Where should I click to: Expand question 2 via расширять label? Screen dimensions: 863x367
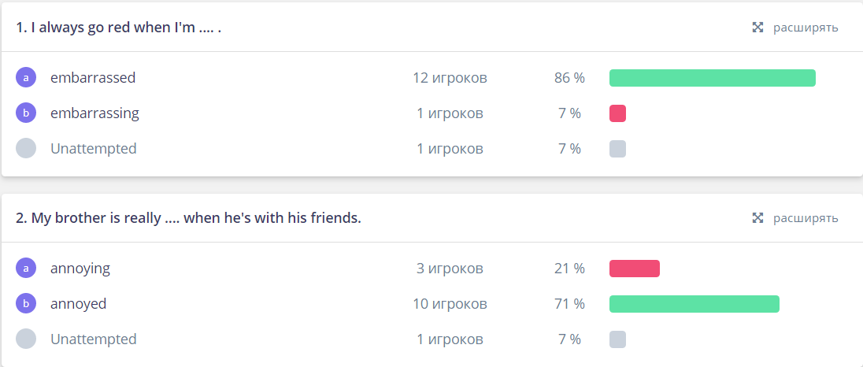tap(806, 218)
